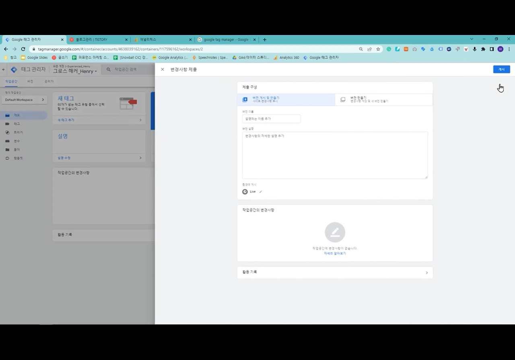Click the Live environment circle icon
The height and width of the screenshot is (360, 515).
245,192
